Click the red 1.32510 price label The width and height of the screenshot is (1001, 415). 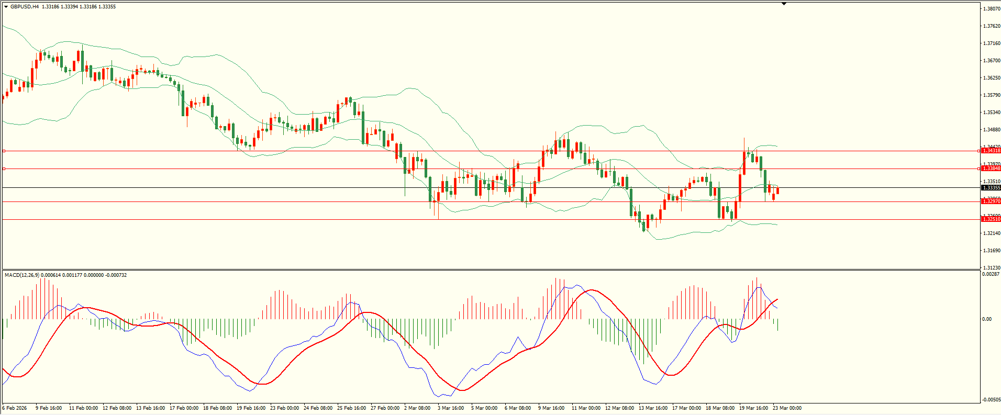(x=991, y=219)
